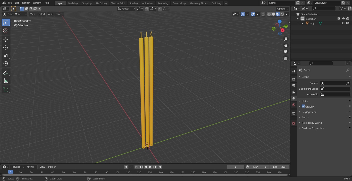352x181 pixels.
Task: Click the End frame 250 field
Action: 279,167
